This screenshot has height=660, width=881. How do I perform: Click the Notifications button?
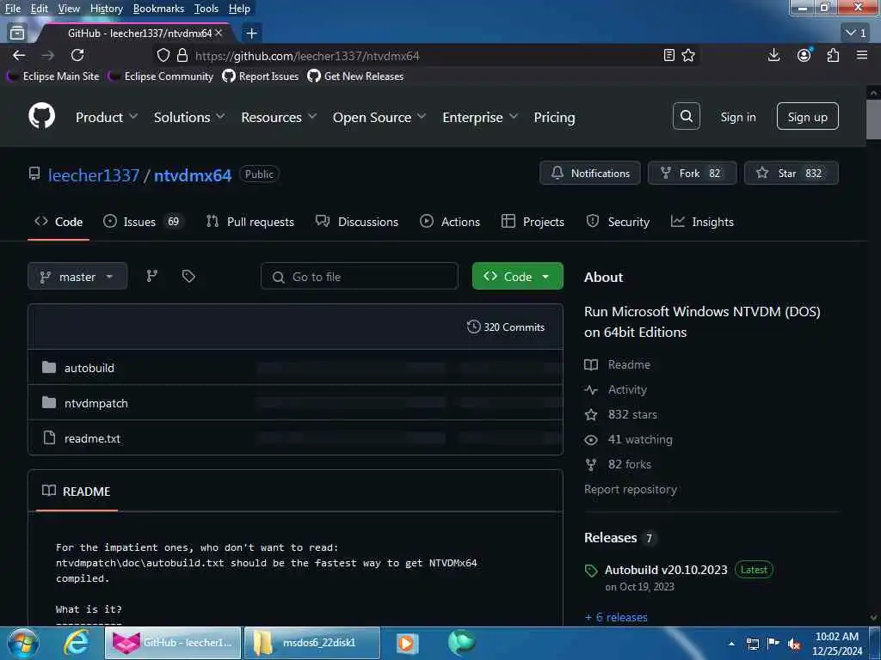point(589,174)
